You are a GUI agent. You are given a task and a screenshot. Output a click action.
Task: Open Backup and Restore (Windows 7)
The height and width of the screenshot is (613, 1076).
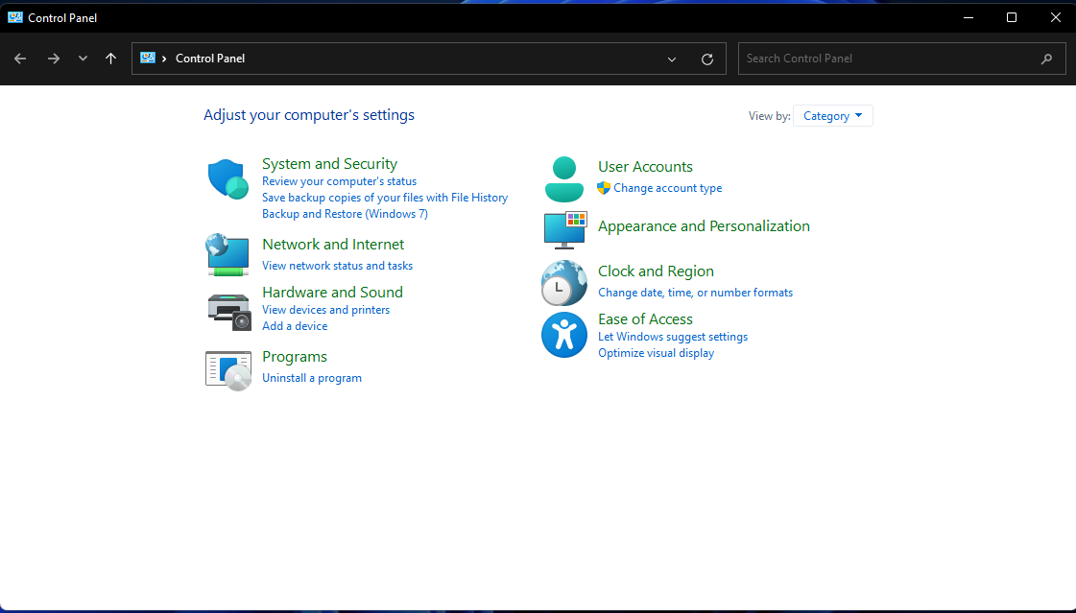(346, 214)
